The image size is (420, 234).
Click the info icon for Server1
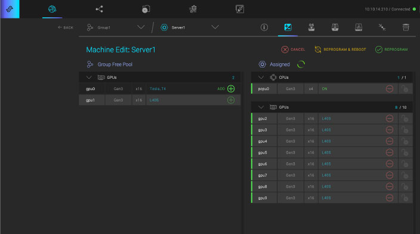click(264, 27)
